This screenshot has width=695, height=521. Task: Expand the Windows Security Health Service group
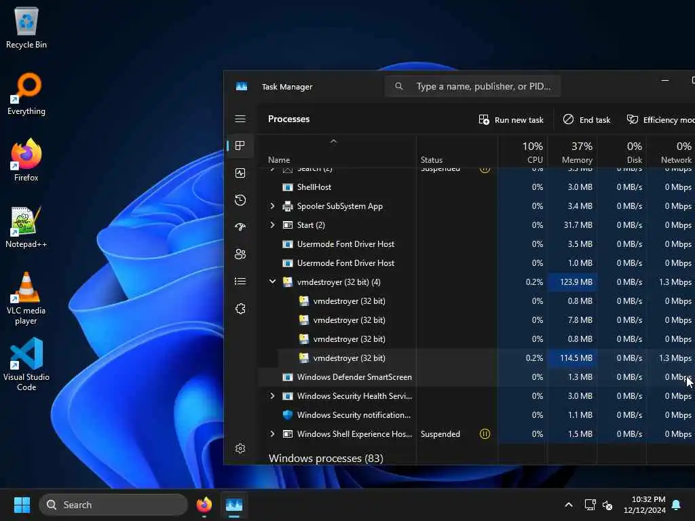click(272, 395)
